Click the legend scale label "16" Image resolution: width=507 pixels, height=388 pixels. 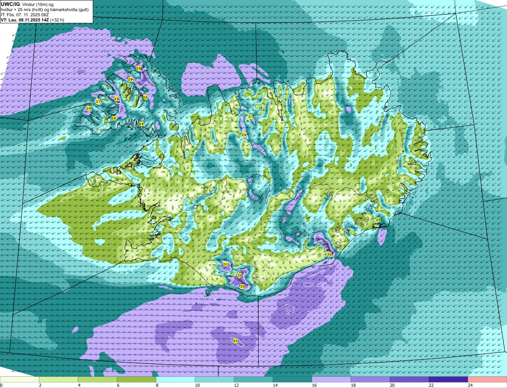(314, 385)
